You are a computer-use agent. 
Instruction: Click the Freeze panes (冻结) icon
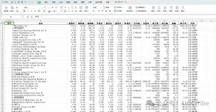pyautogui.click(x=177, y=8)
